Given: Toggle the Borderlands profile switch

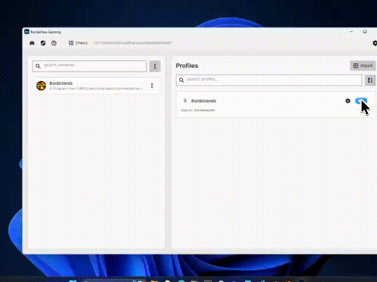Looking at the screenshot, I should (x=361, y=101).
